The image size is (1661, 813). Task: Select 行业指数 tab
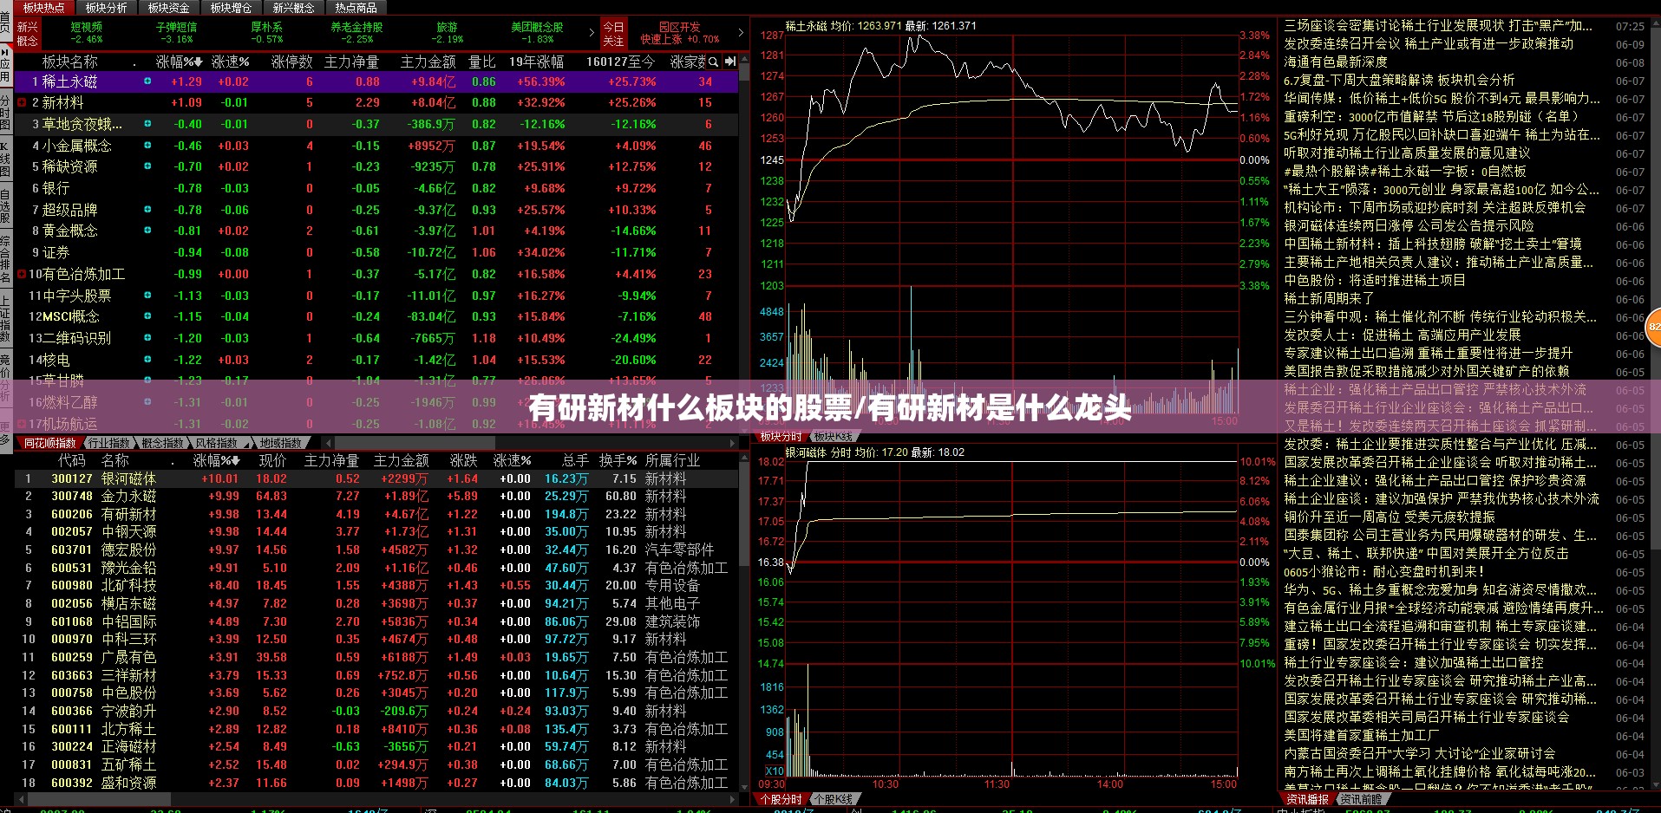(109, 443)
